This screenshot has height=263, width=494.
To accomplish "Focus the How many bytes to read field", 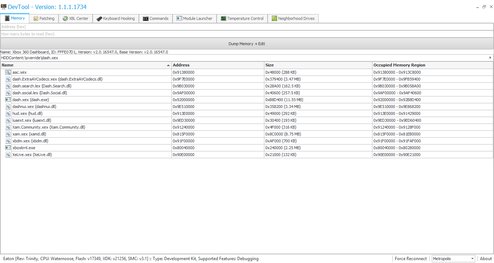I will 247,34.
